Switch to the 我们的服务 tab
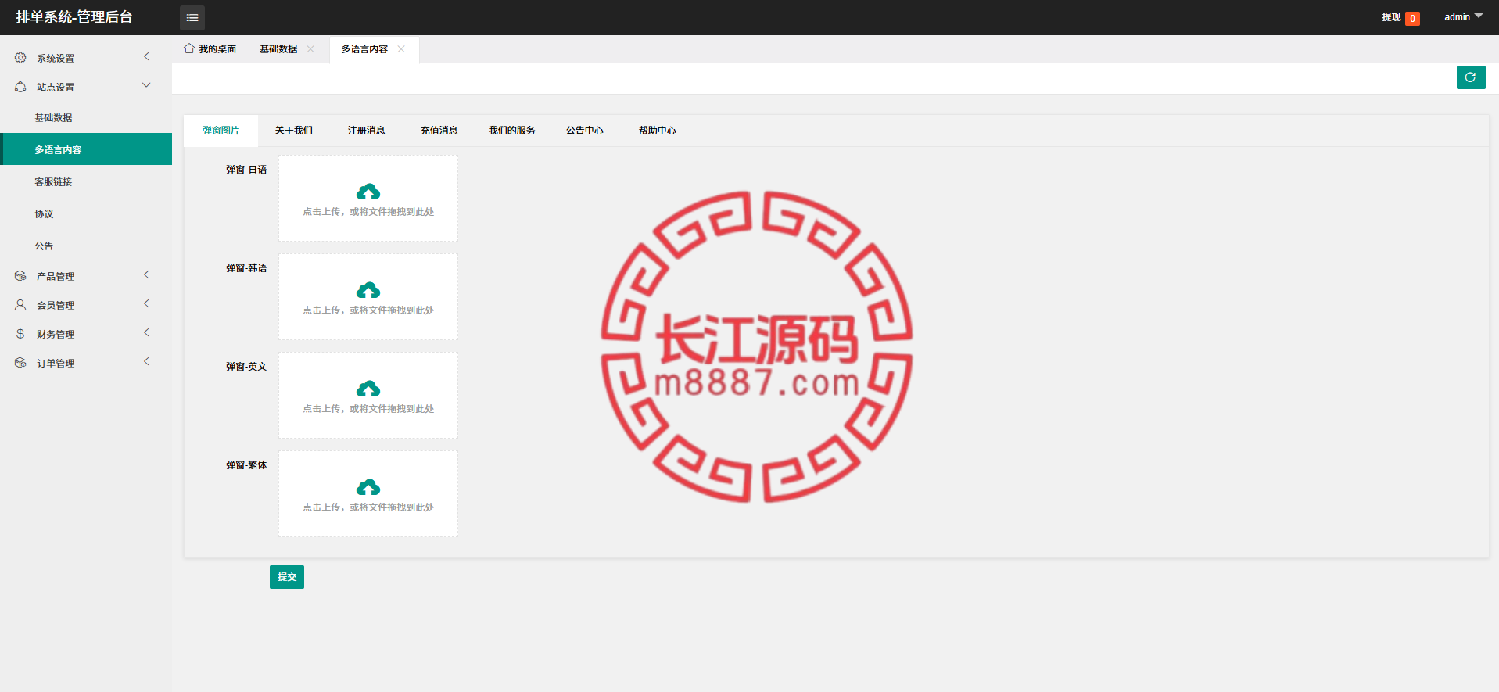Screen dimensions: 1499x692 pos(512,131)
